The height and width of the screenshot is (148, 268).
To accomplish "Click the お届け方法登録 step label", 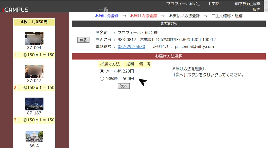I will click(x=143, y=16).
